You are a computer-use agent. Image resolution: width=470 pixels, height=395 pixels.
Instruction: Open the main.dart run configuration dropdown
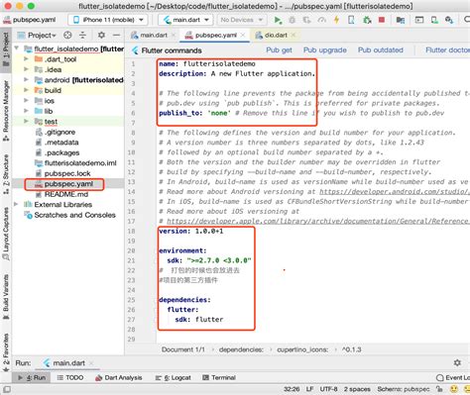[x=185, y=20]
